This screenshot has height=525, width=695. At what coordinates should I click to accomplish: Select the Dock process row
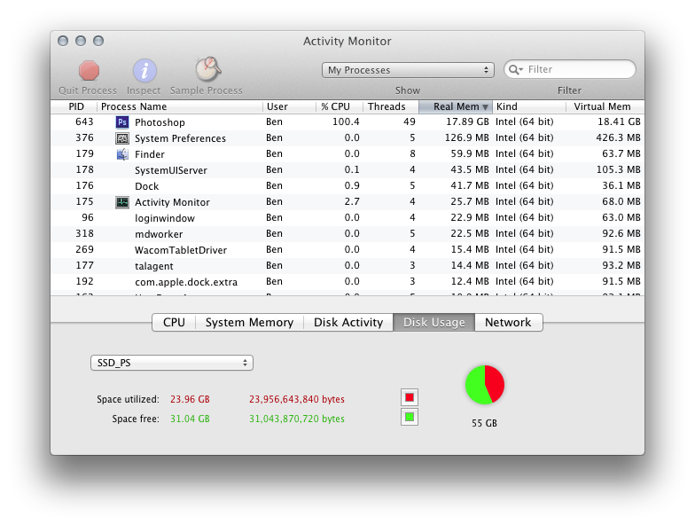point(347,186)
